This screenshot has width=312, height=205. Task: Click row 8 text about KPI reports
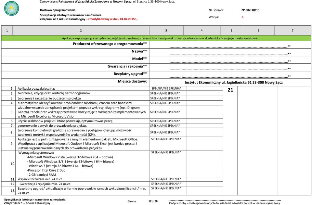[75, 133]
